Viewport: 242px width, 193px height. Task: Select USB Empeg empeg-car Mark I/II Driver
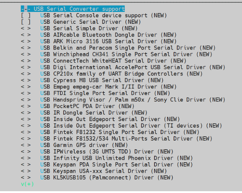[x=109, y=87]
